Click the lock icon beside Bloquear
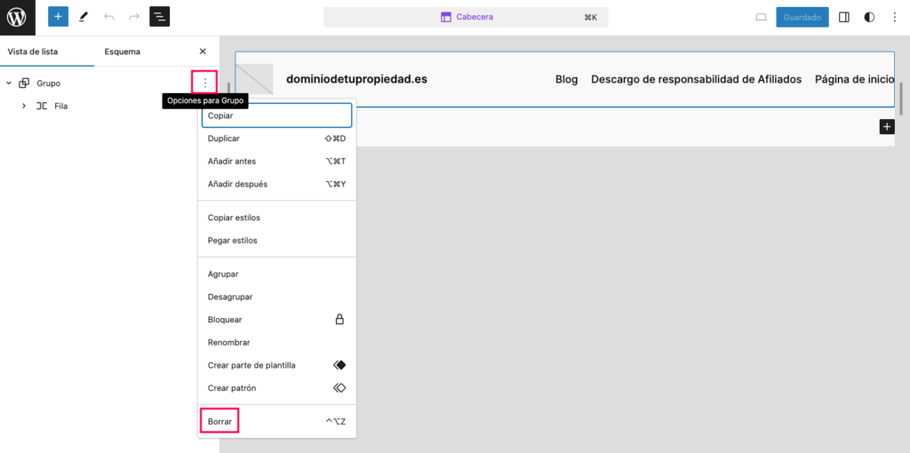The height and width of the screenshot is (453, 910). (340, 319)
